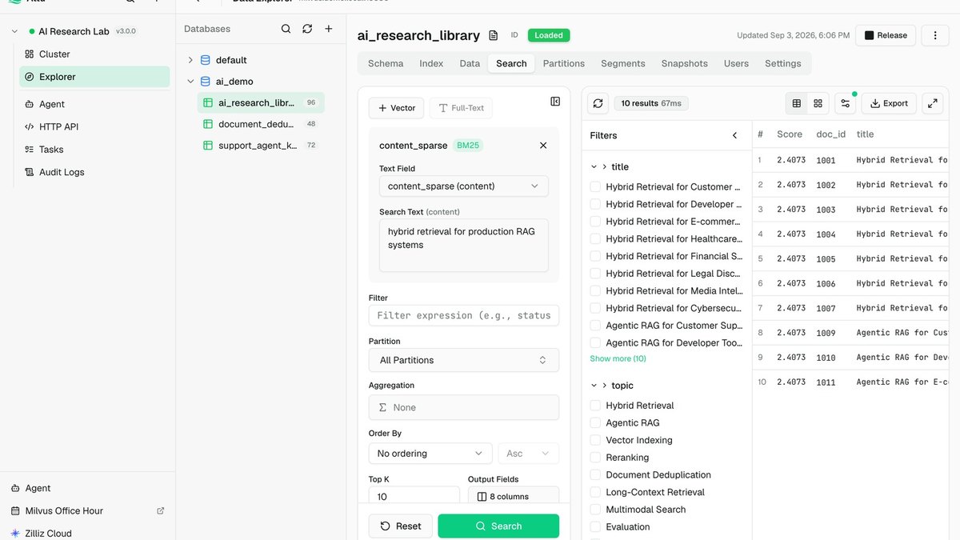Open result display settings sliders icon
960x540 pixels.
point(845,103)
